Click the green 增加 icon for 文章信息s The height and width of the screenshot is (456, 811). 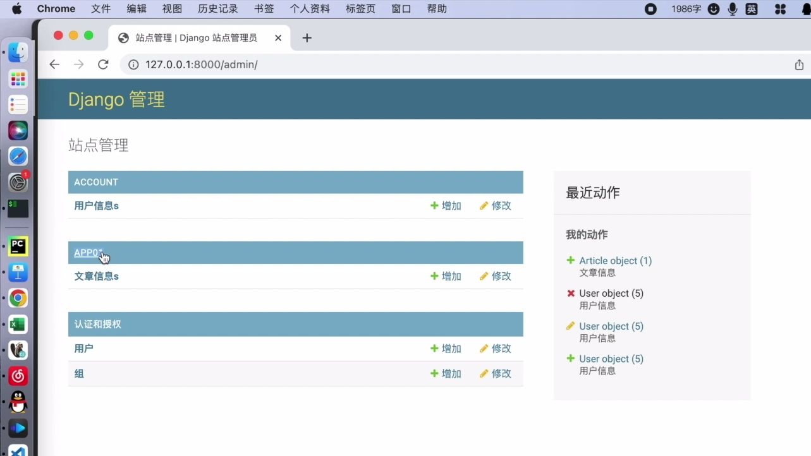click(x=435, y=276)
